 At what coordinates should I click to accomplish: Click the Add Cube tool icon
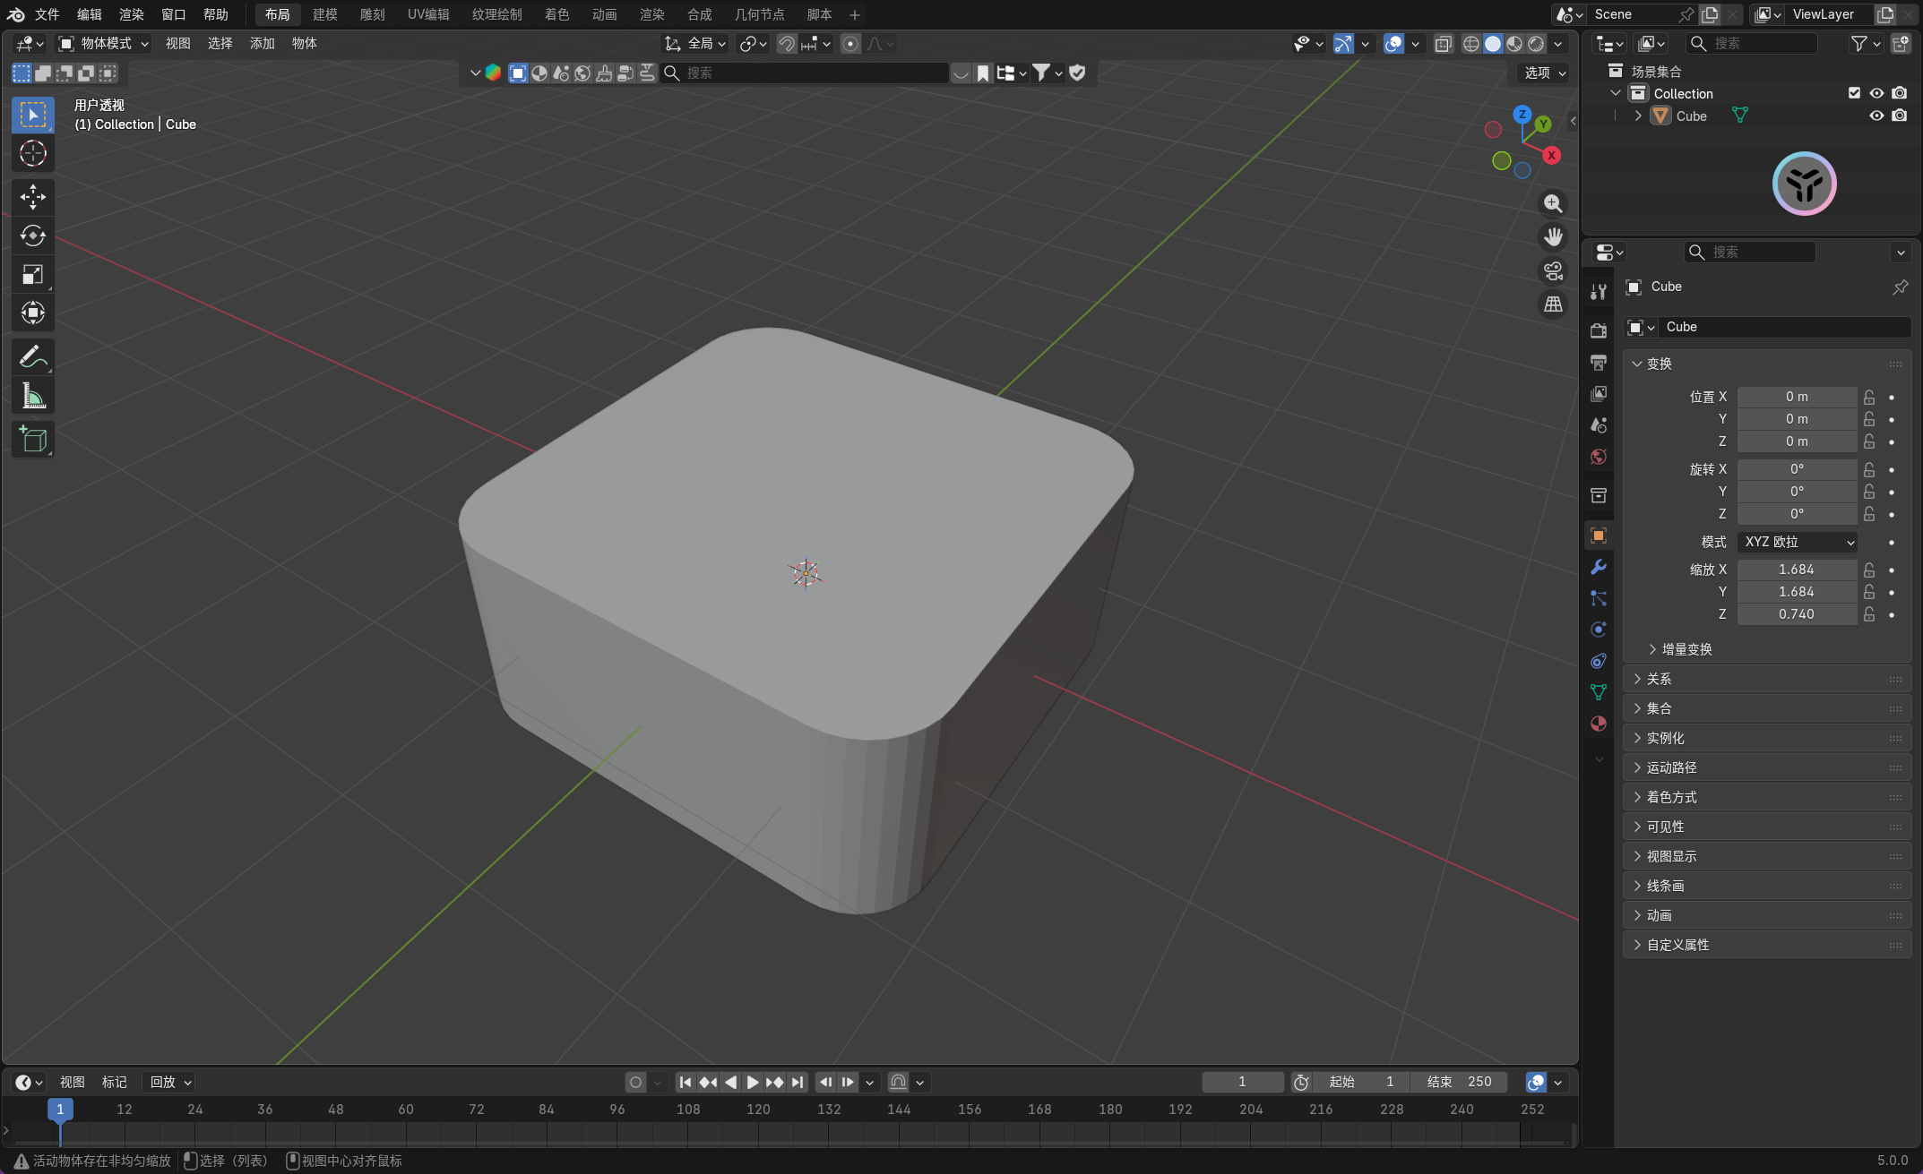pos(33,440)
